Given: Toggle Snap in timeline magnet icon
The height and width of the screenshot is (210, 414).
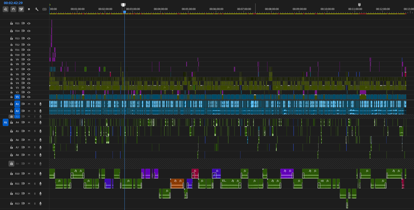Looking at the screenshot, I should [13, 10].
